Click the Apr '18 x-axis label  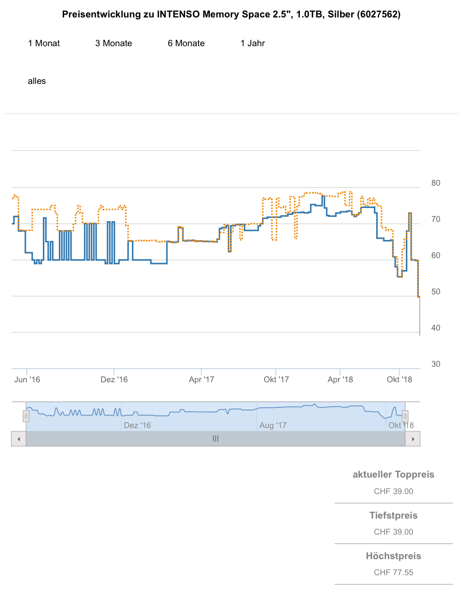click(x=340, y=380)
